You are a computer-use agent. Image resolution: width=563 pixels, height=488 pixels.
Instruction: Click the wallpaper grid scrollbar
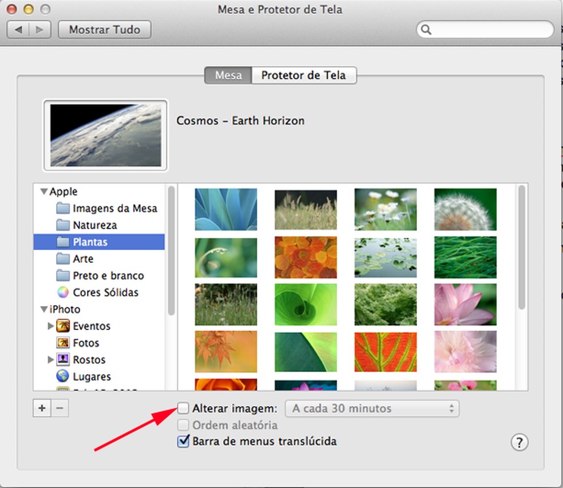[x=522, y=247]
